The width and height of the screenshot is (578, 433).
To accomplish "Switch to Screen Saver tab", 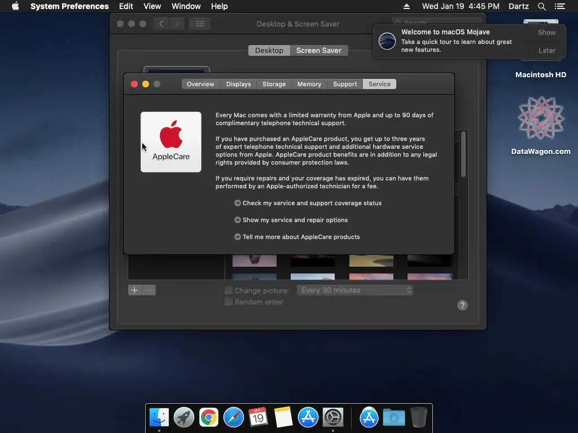I will (x=319, y=50).
